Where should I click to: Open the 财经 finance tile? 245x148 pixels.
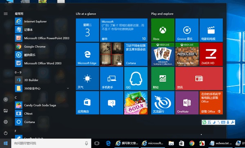[x=163, y=78]
